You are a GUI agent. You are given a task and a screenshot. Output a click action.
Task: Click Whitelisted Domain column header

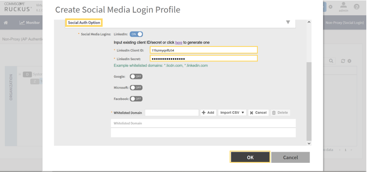pyautogui.click(x=203, y=123)
